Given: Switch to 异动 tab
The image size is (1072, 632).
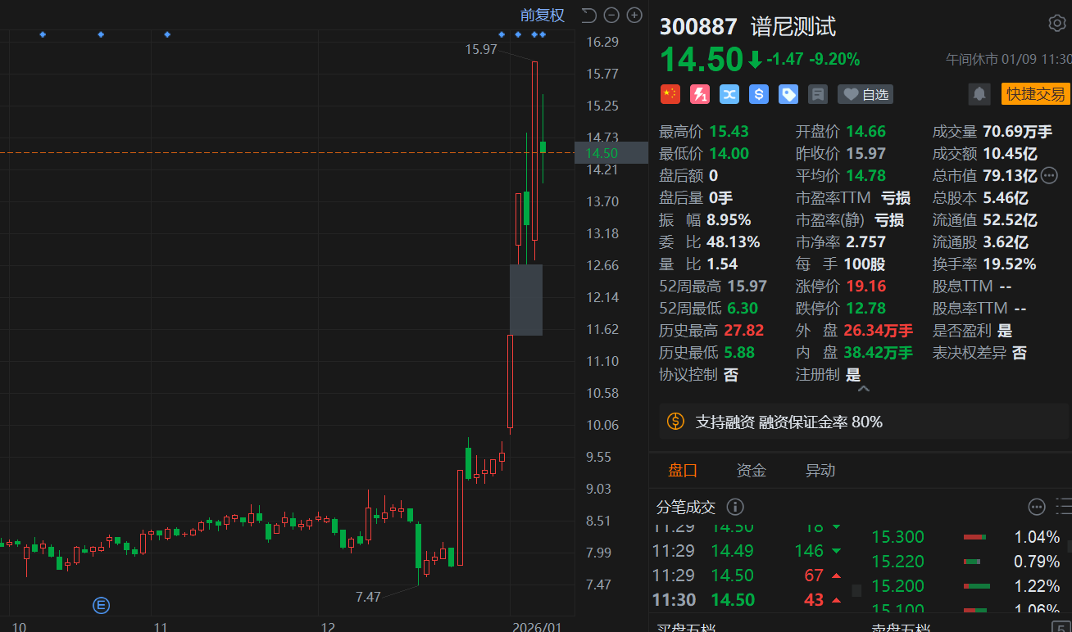Looking at the screenshot, I should coord(820,470).
